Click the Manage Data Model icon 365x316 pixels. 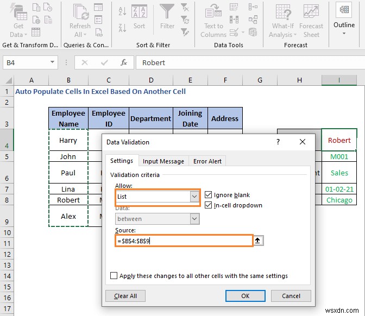(x=253, y=32)
